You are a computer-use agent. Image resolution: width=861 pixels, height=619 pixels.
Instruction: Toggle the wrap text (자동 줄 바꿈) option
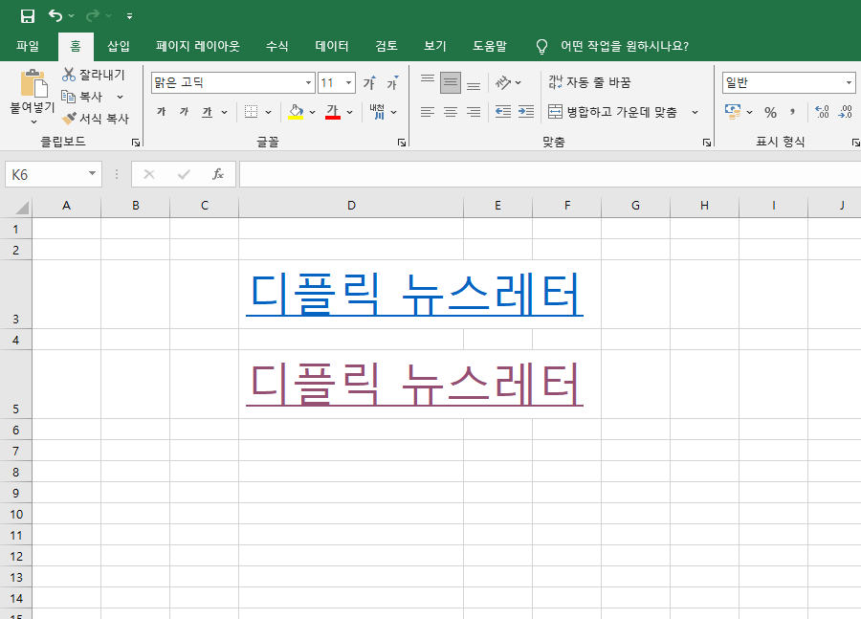589,83
